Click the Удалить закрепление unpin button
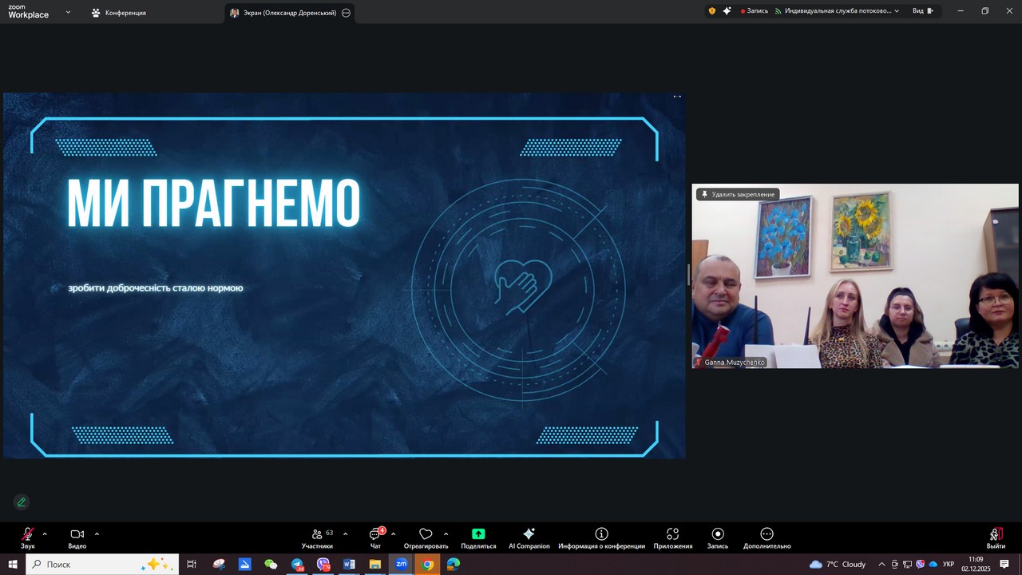Screen dimensions: 1022x575 point(737,194)
